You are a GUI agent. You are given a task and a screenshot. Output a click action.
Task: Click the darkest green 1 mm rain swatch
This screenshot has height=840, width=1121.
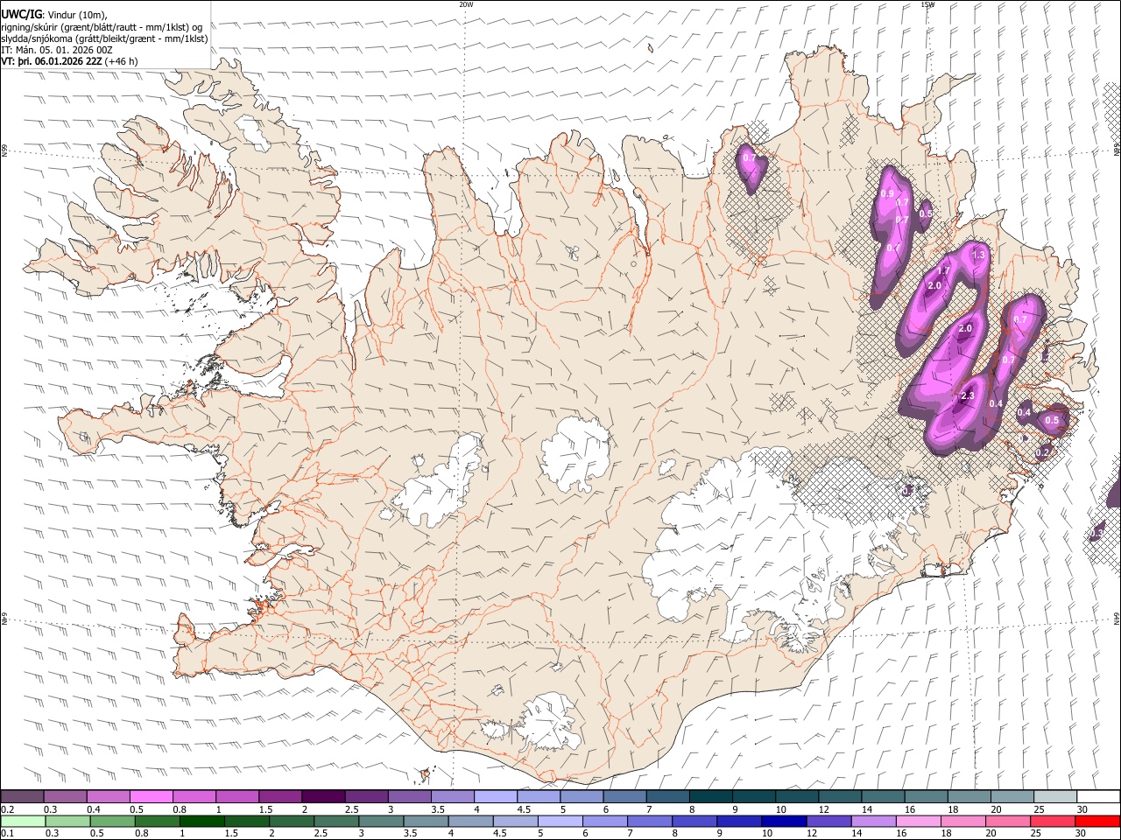coord(202,821)
